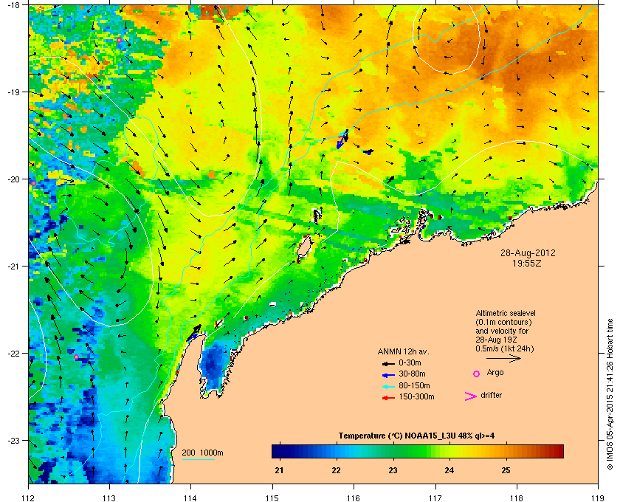
Task: Click the longitude axis label 115
Action: (x=272, y=498)
